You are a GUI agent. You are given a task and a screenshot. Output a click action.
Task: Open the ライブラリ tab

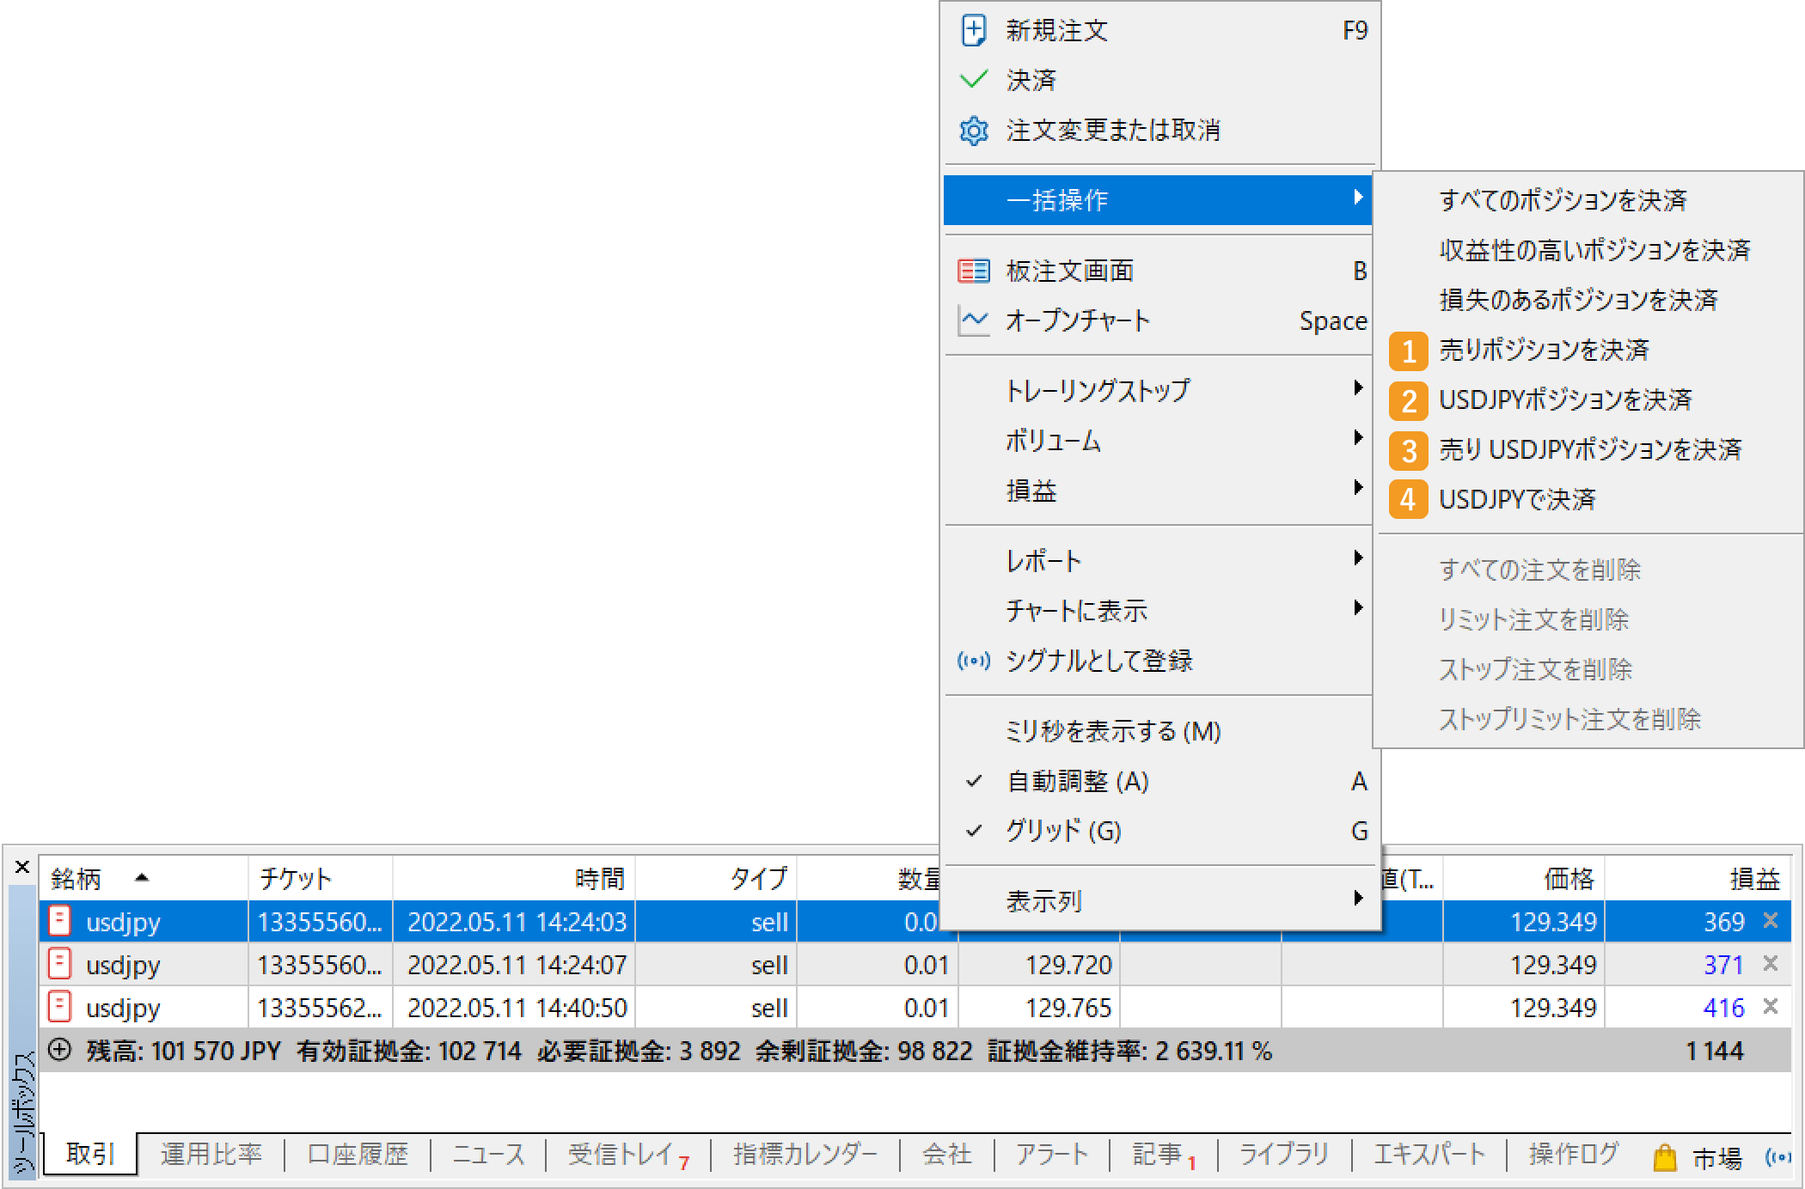pos(1283,1155)
